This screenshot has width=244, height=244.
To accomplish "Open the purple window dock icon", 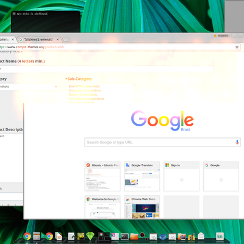I will (115, 236).
